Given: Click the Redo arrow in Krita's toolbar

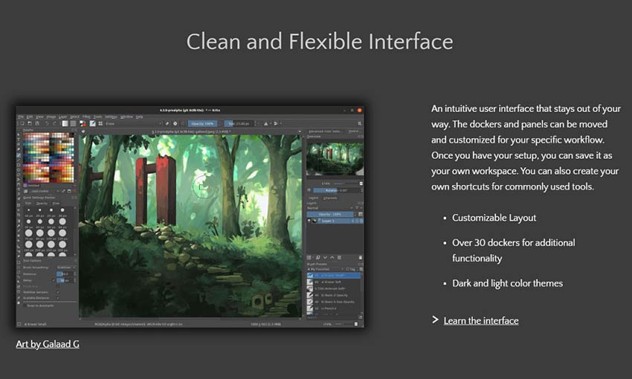Looking at the screenshot, I should coord(54,123).
